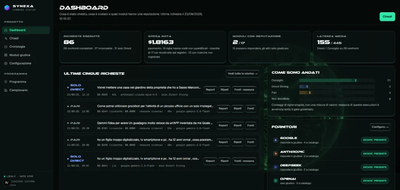The image size is (400, 190).
Task: Click Fonti · nessuna for 20:07 figlio request
Action: [244, 161]
